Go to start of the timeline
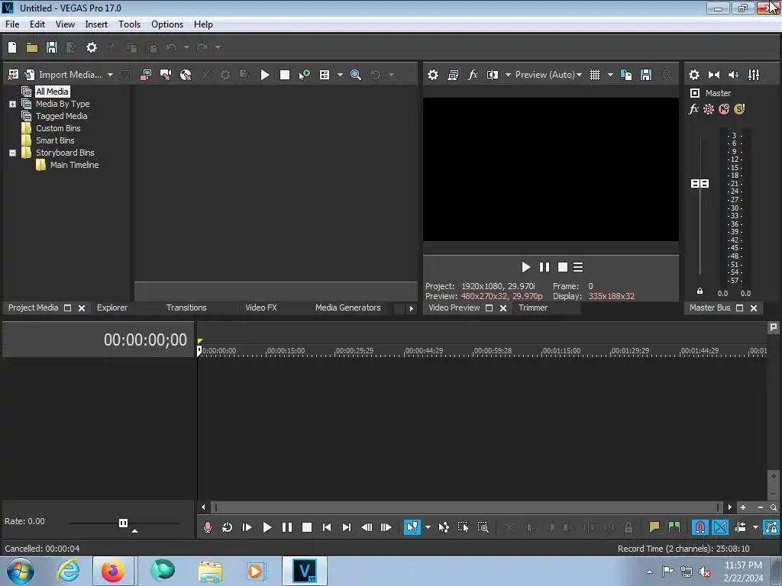Viewport: 782px width, 586px height. tap(327, 527)
